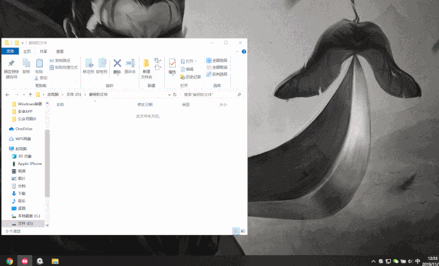This screenshot has width=439, height=266.
Task: Open the address bar history dropdown
Action: tap(169, 95)
